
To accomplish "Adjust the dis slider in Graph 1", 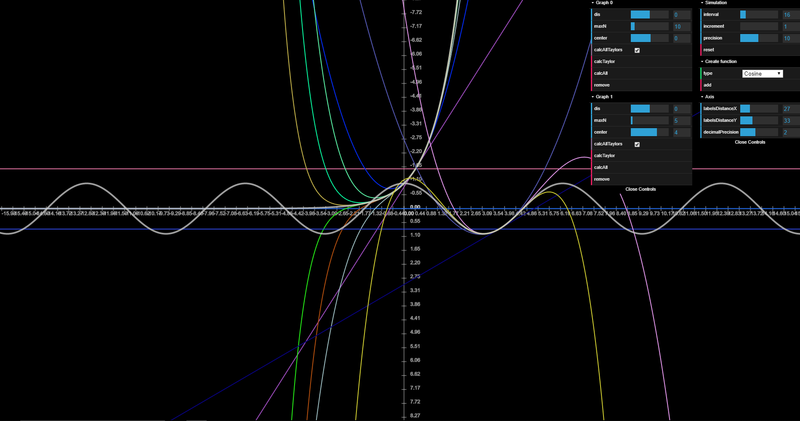I will pos(649,109).
